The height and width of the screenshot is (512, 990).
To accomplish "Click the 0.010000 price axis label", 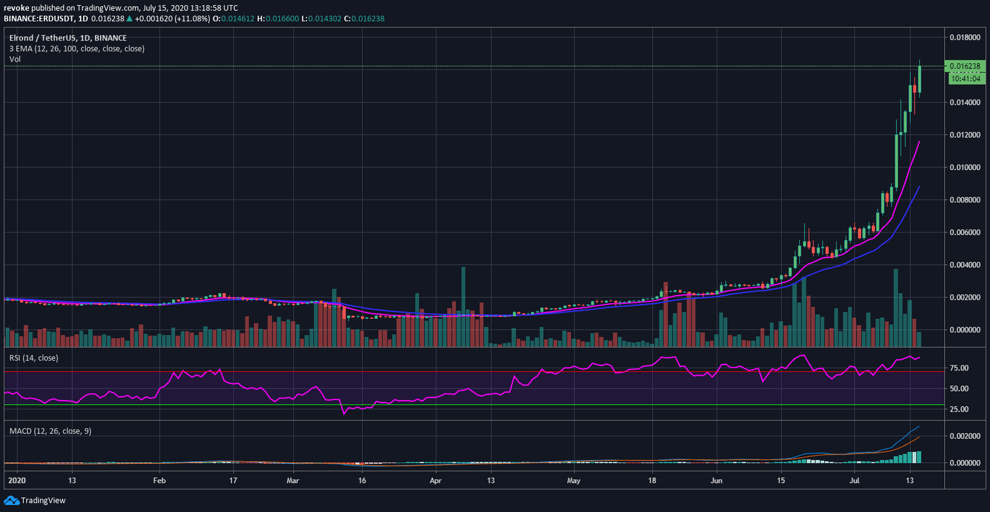I will [965, 167].
